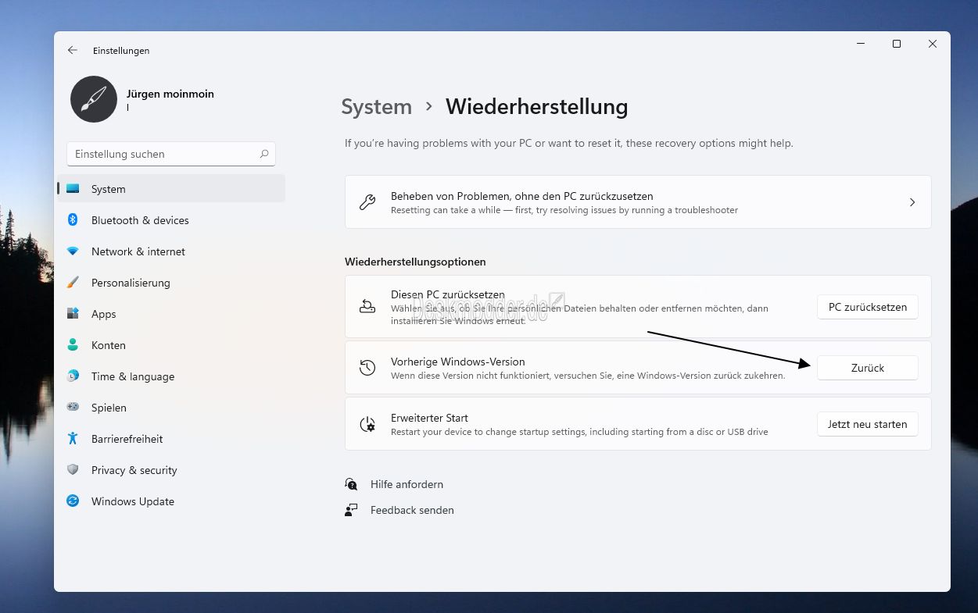Minimize the Einstellungen window
978x613 pixels.
[x=861, y=44]
